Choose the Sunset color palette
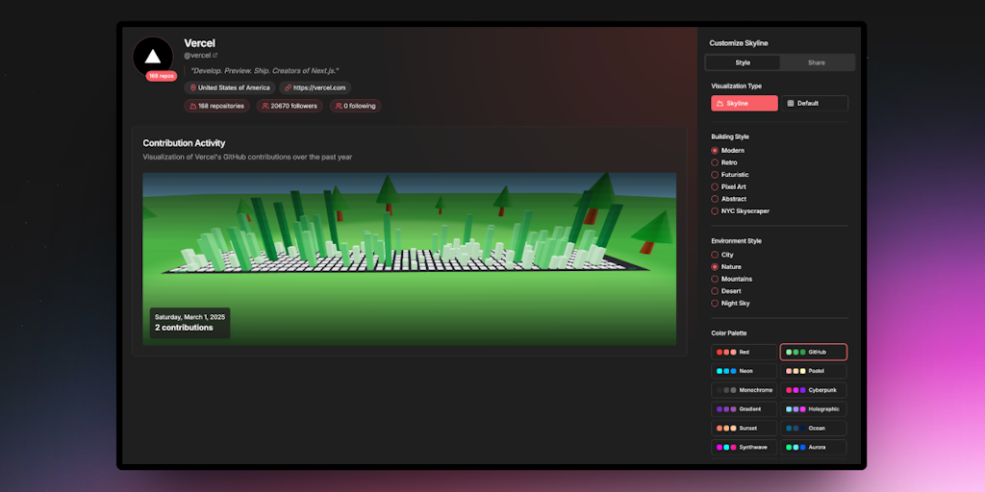 [x=744, y=428]
